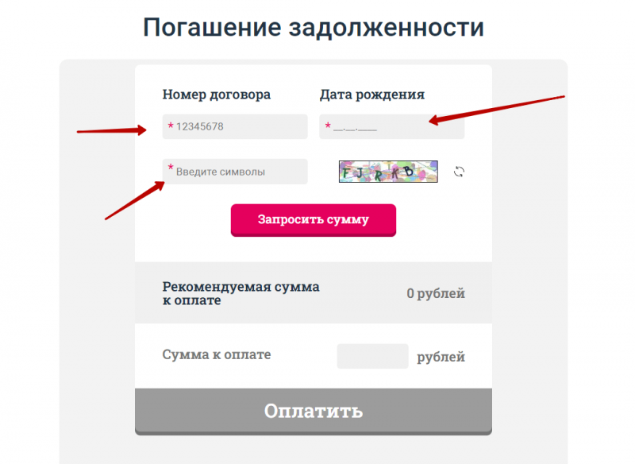The image size is (635, 464).
Task: Click the birth date input with dashed mask
Action: (391, 126)
